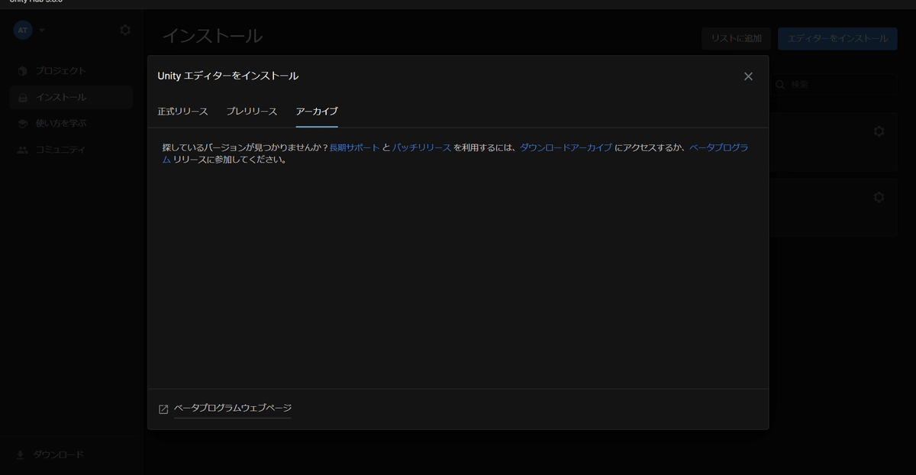
Task: Expand the AT account dropdown arrow
Action: [41, 31]
